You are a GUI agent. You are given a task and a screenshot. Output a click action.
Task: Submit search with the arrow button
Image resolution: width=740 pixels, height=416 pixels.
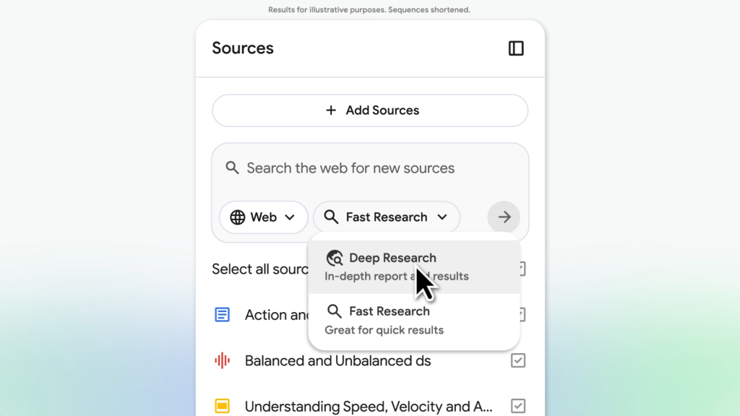pyautogui.click(x=504, y=217)
